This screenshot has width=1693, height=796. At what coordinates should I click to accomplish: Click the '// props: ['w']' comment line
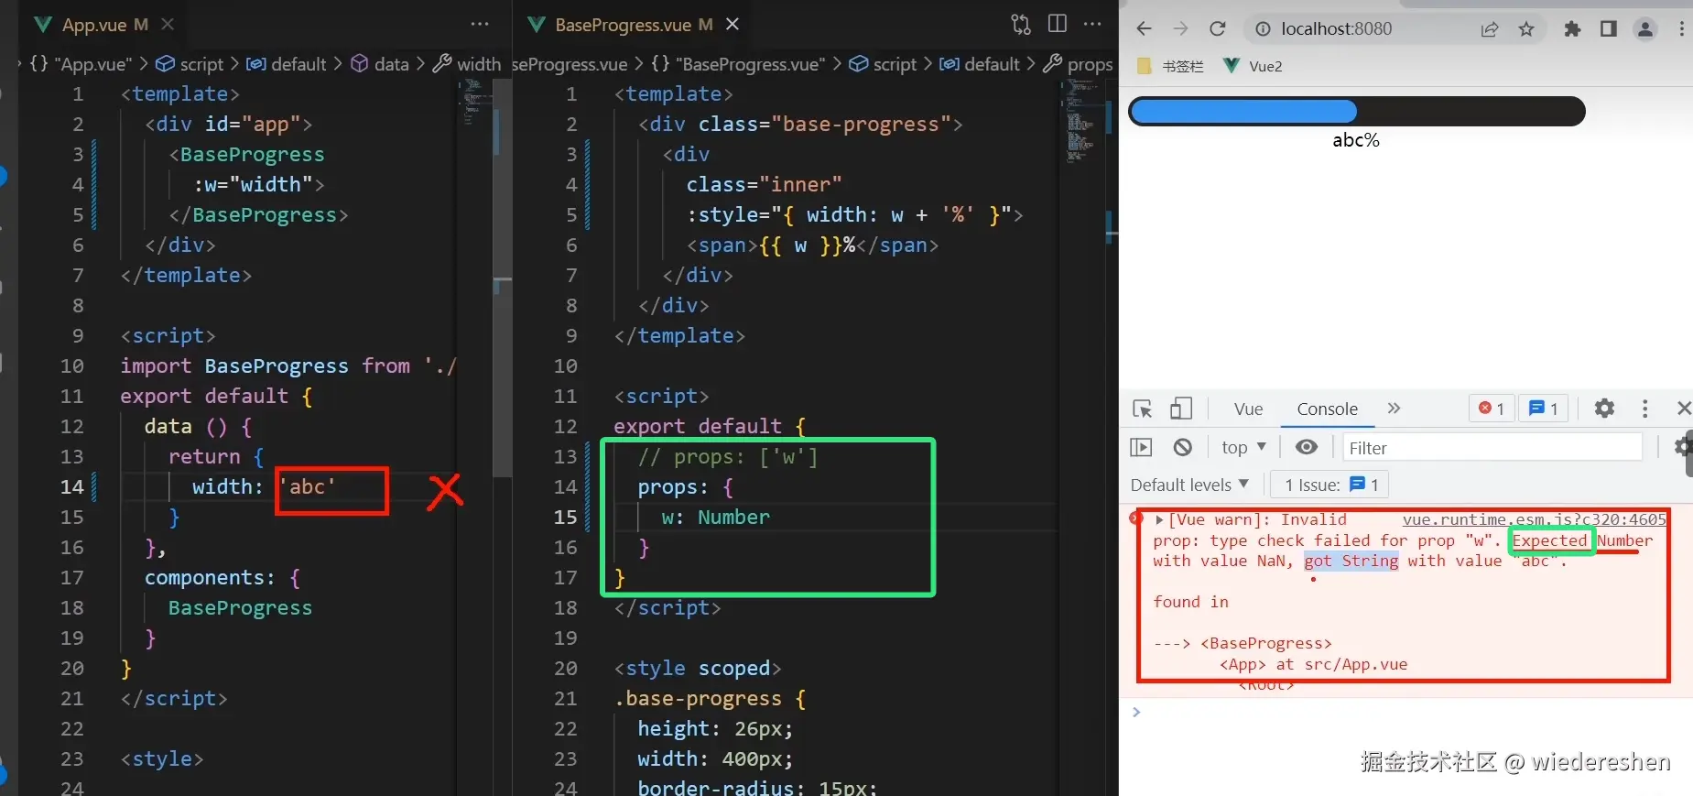click(x=728, y=456)
